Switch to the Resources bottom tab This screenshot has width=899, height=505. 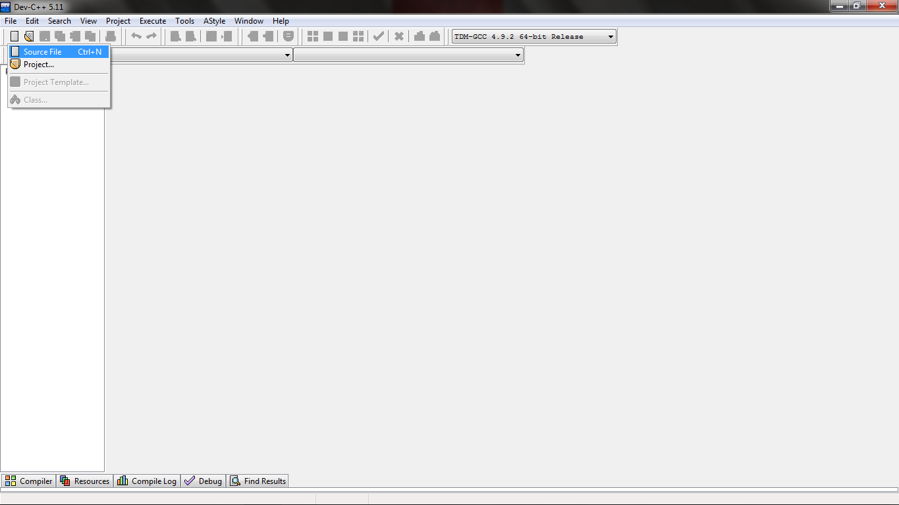click(x=85, y=481)
